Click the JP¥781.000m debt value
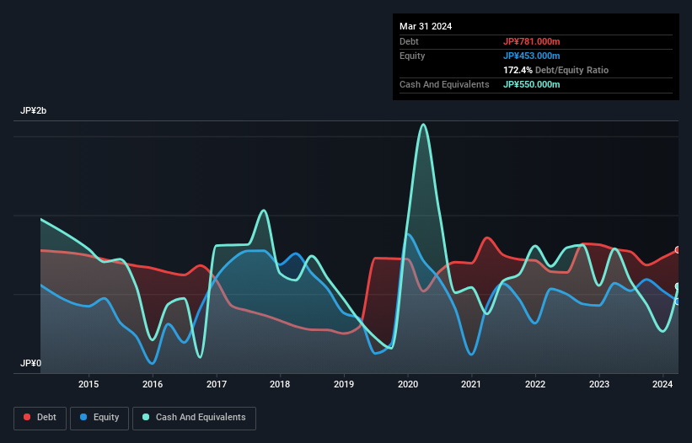 [531, 41]
